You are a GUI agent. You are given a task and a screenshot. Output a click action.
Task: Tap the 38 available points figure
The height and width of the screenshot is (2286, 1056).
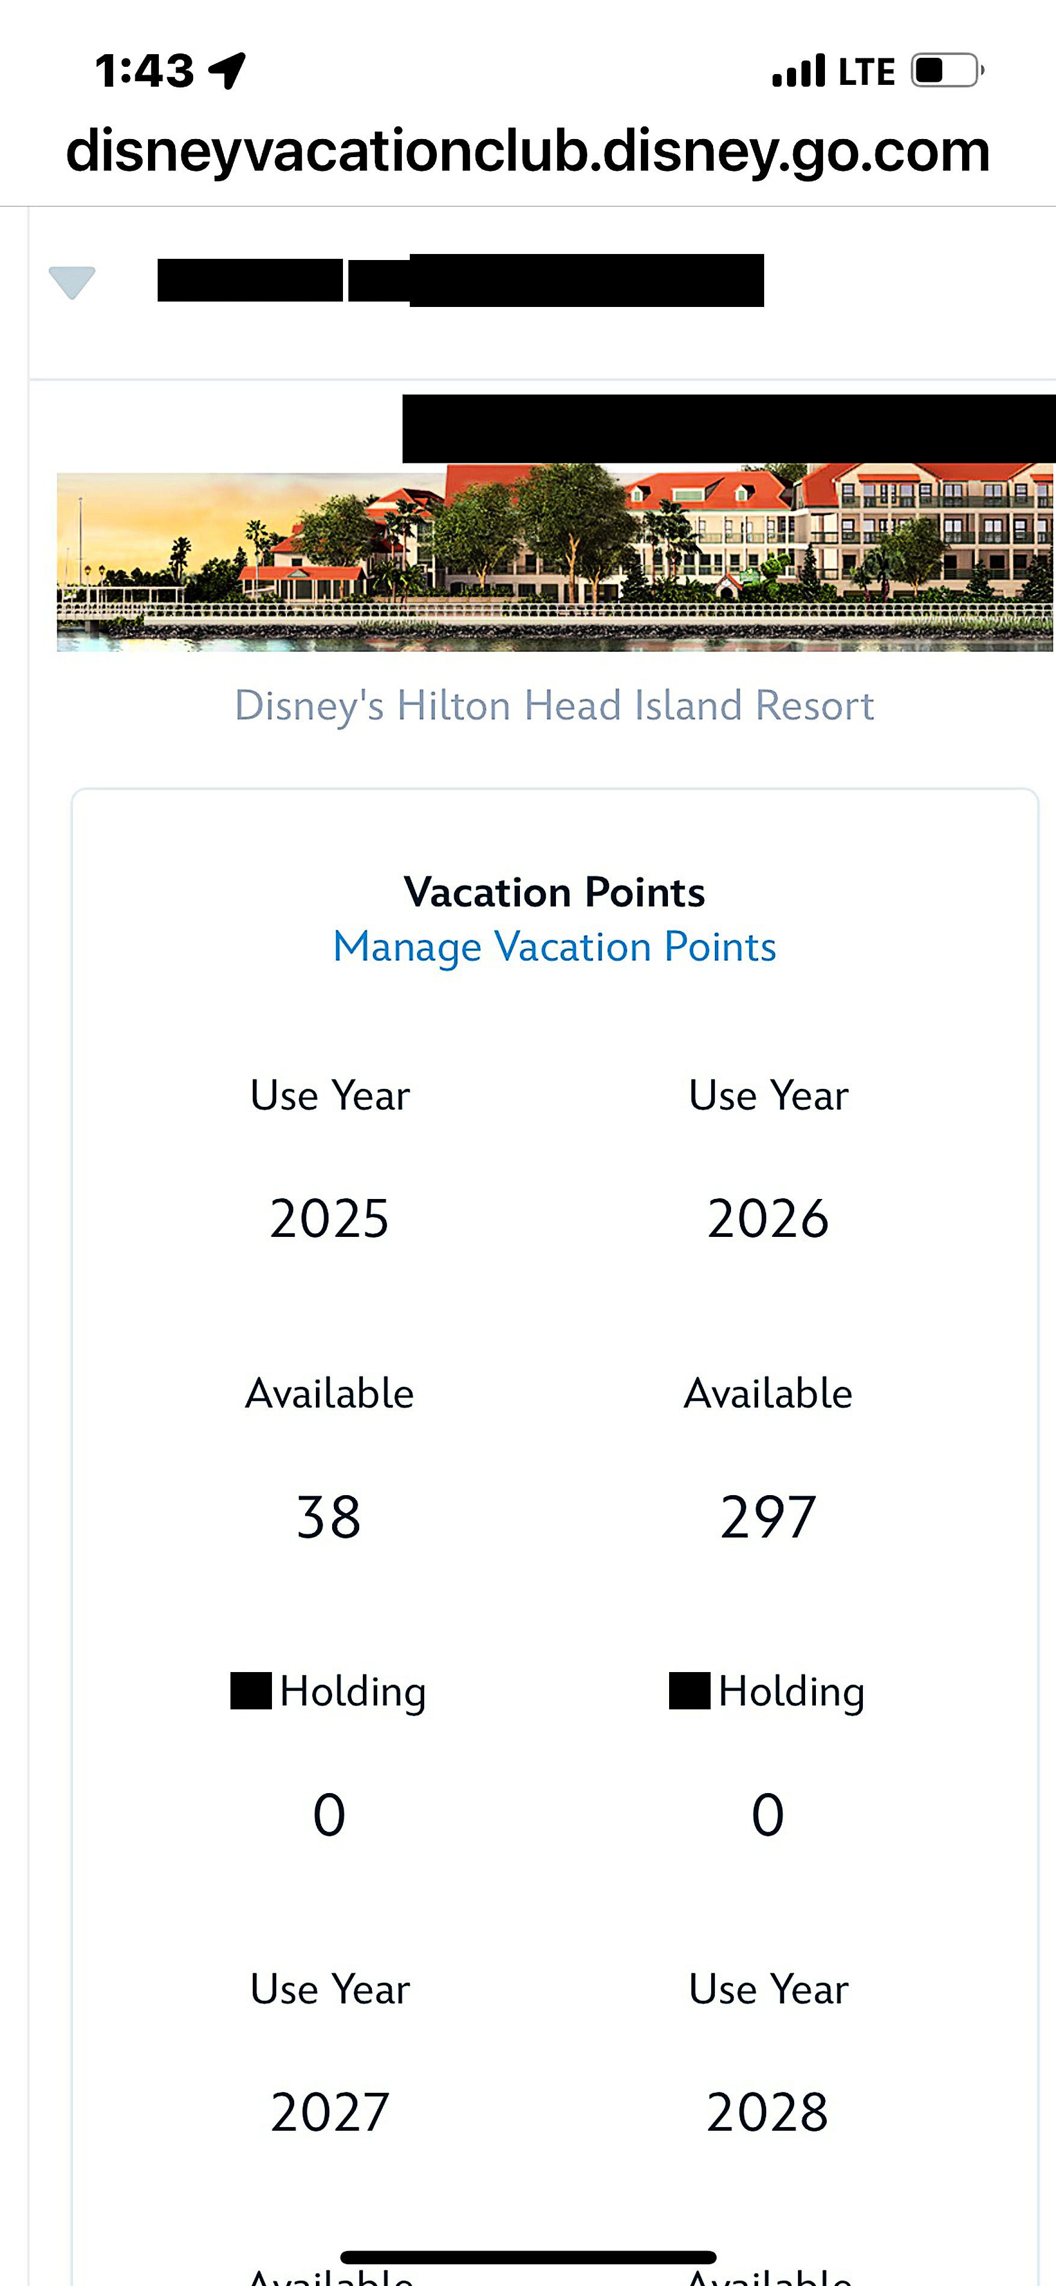[329, 1517]
